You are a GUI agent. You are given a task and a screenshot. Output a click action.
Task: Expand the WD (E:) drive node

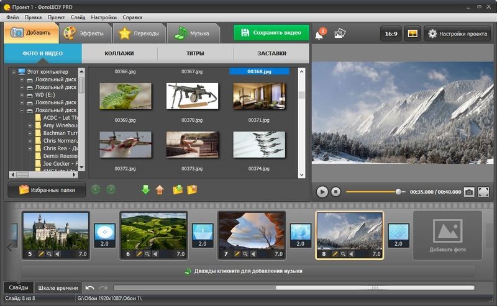point(22,95)
